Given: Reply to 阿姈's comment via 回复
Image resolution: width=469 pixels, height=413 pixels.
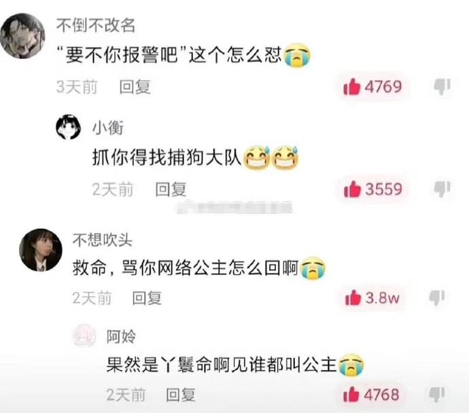Looking at the screenshot, I should pyautogui.click(x=181, y=395).
